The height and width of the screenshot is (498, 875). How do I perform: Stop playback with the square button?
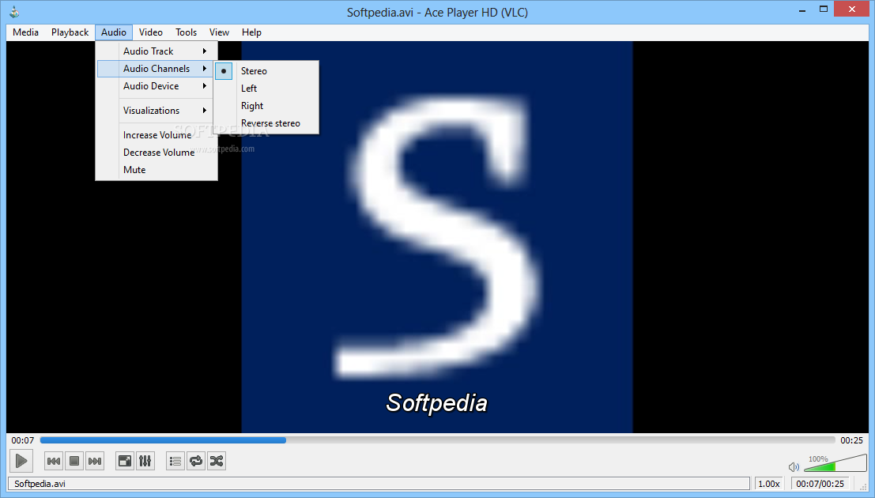(x=74, y=461)
